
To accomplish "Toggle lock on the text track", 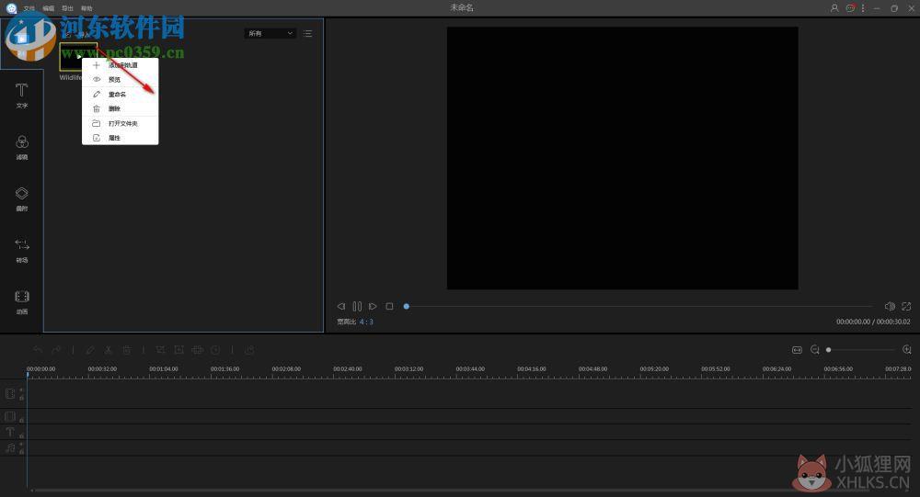I will tap(22, 435).
